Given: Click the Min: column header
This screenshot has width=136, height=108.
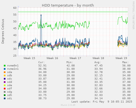Looking at the screenshot, I should (x=70, y=62).
